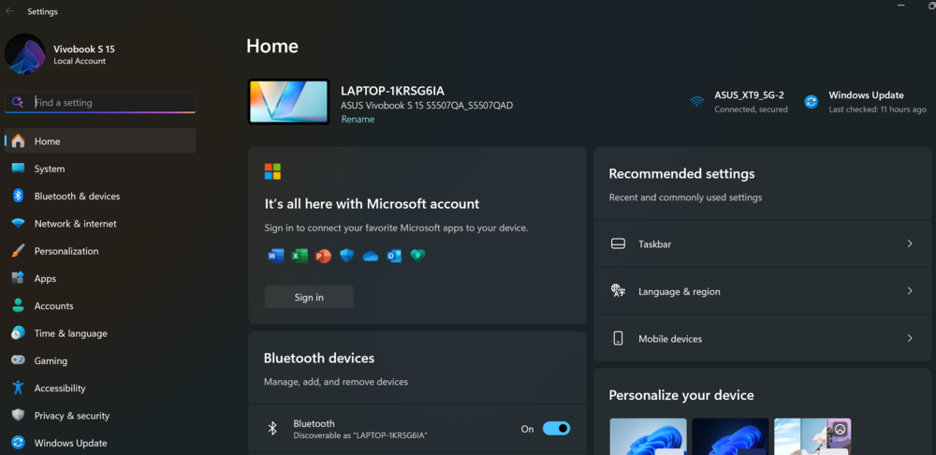
Task: Click the System monitor icon
Action: tap(19, 169)
